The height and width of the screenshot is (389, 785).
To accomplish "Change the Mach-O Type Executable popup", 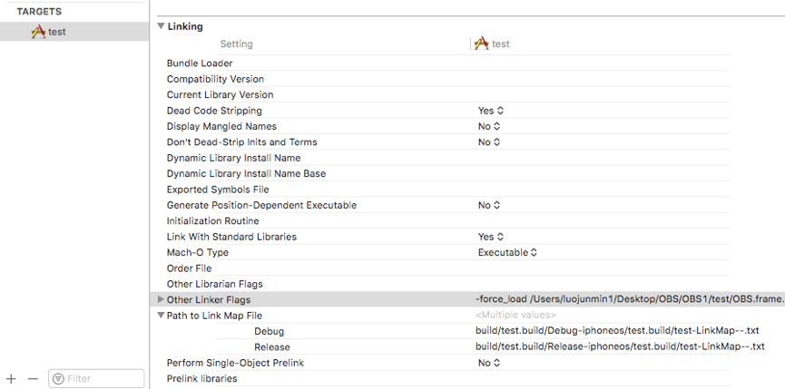I will [507, 252].
